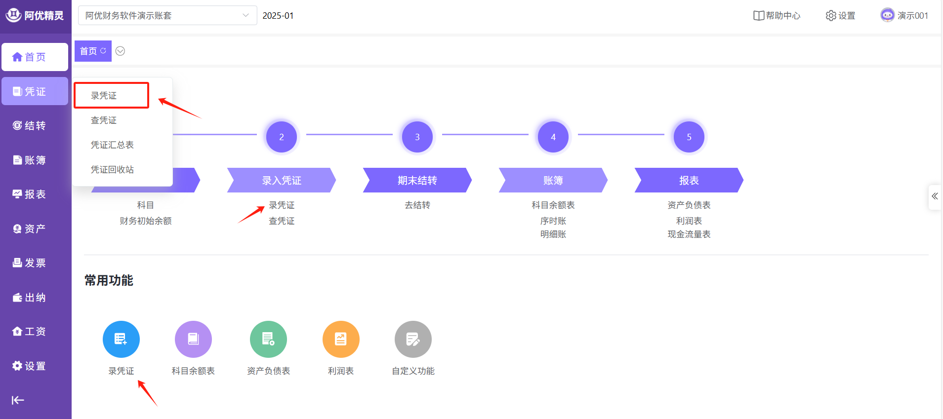The width and height of the screenshot is (943, 419).
Task: Click the blue 录凭证 shortcut icon
Action: (x=121, y=339)
